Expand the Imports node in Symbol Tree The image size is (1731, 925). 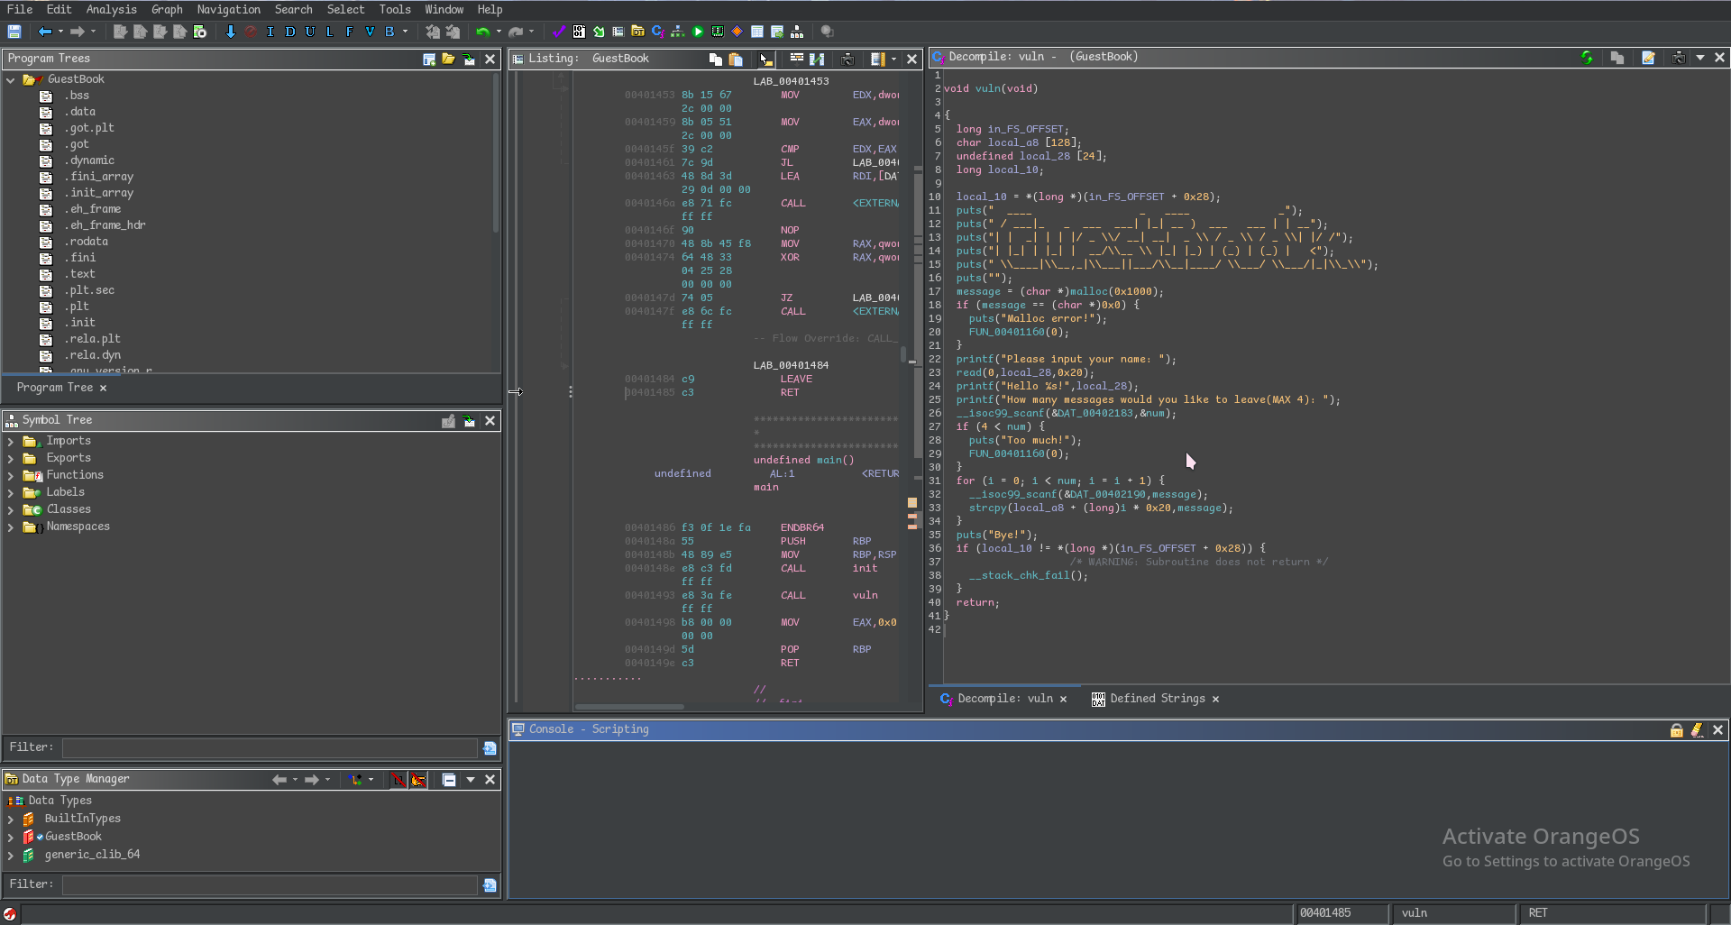(11, 442)
